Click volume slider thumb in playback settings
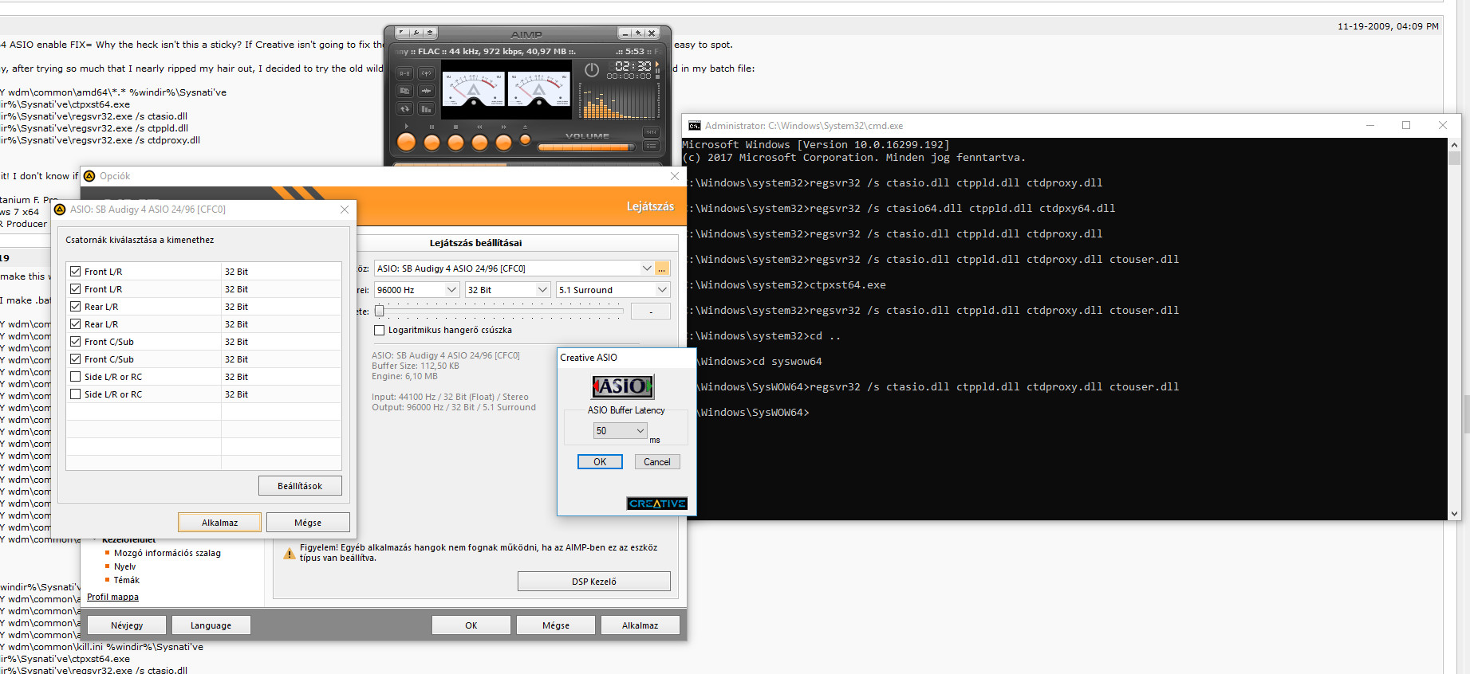Image resolution: width=1470 pixels, height=674 pixels. tap(380, 311)
